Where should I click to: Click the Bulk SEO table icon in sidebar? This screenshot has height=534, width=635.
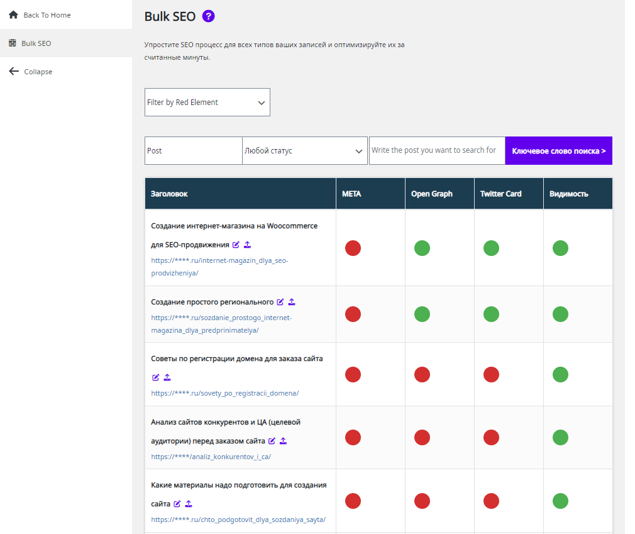(x=13, y=43)
